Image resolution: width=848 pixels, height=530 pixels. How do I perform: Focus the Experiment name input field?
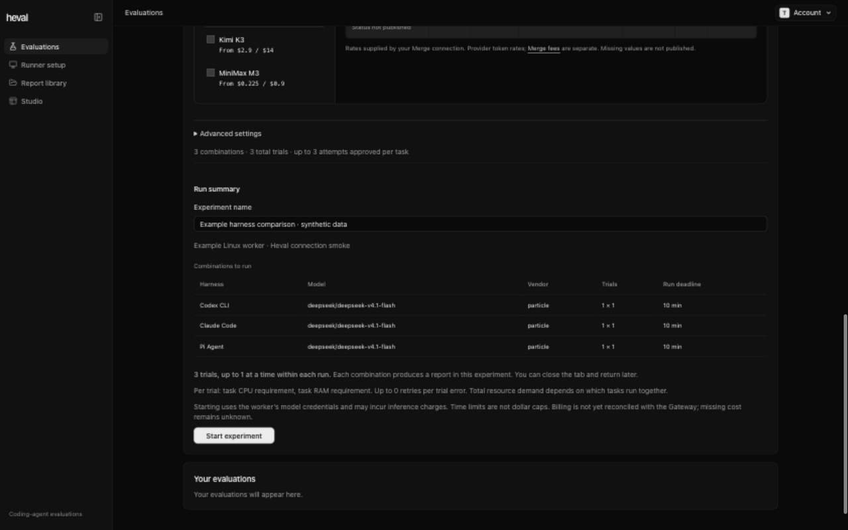coord(480,224)
